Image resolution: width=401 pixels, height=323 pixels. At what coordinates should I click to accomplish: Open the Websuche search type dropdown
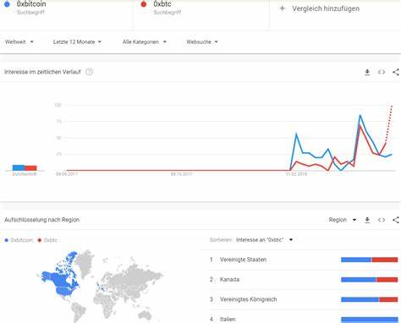202,42
